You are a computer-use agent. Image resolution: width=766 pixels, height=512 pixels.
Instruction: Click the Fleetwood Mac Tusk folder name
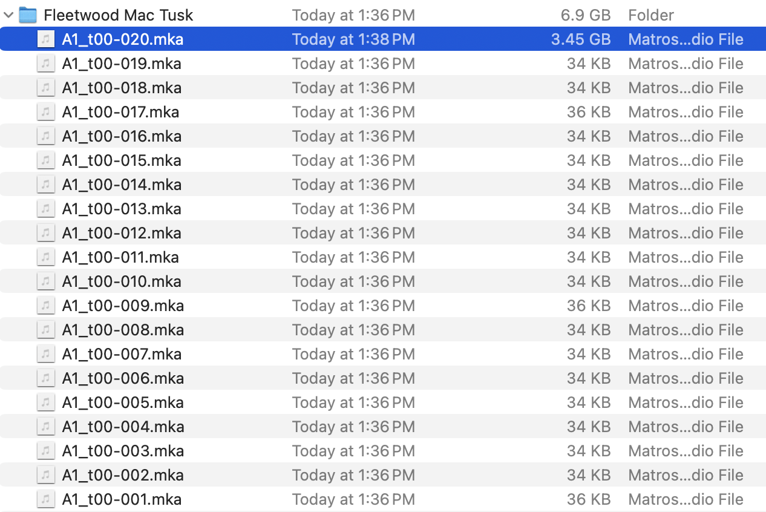pos(119,15)
